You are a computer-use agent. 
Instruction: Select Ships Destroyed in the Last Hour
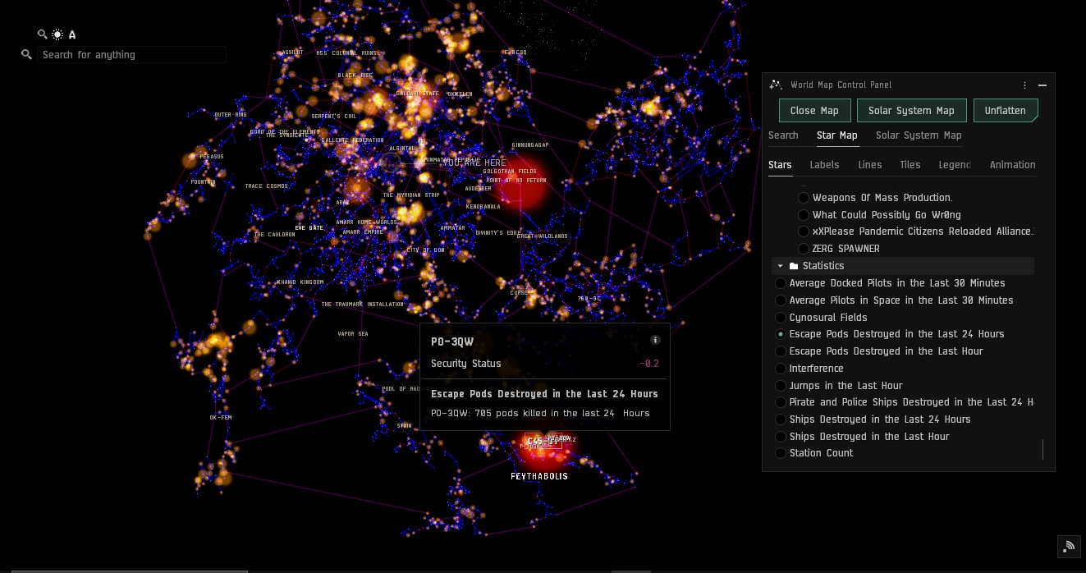coord(781,437)
